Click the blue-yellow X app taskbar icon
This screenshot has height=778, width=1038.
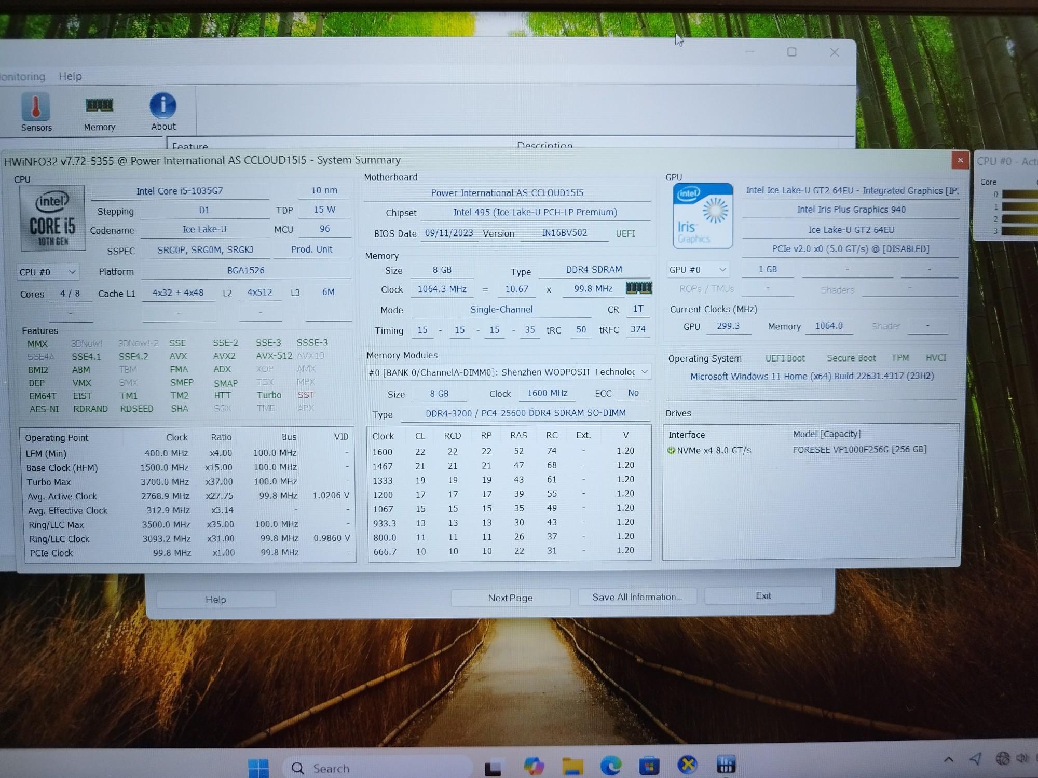tap(687, 764)
